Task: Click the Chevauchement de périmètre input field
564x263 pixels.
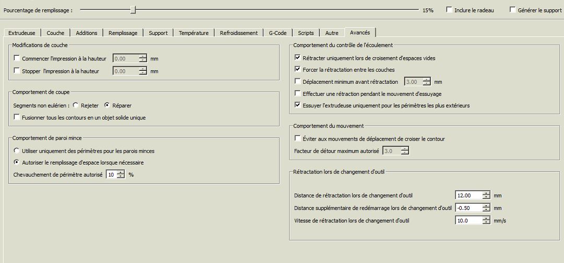Action: [112, 174]
